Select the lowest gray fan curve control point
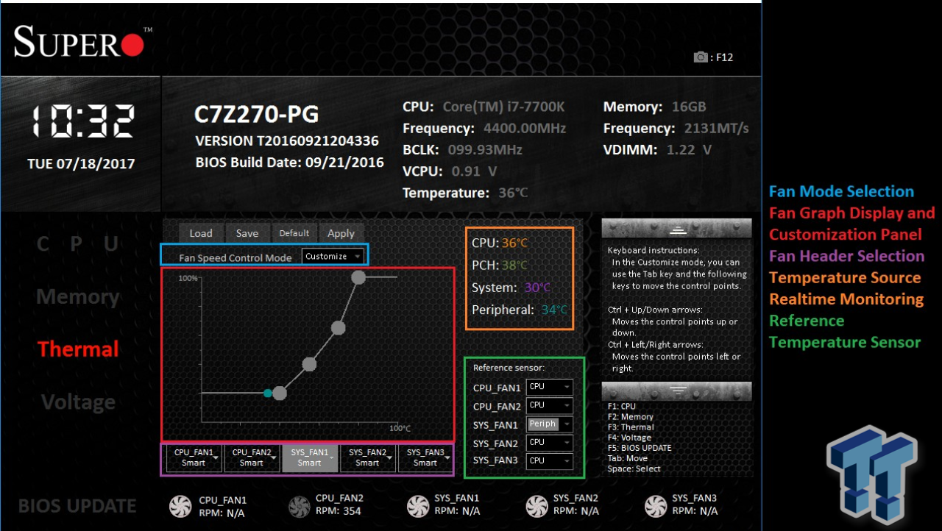The image size is (942, 531). [x=280, y=393]
